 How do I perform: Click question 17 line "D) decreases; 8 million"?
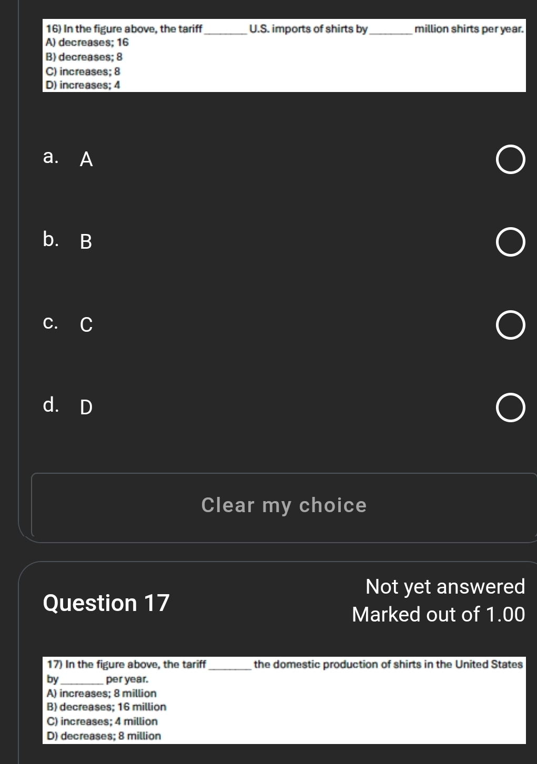coord(104,736)
